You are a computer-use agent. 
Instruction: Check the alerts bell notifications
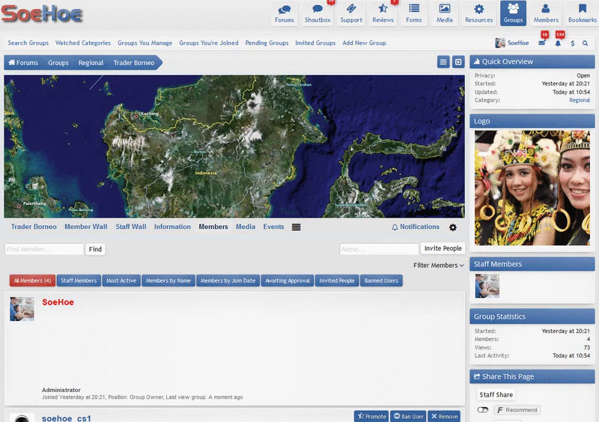(558, 43)
